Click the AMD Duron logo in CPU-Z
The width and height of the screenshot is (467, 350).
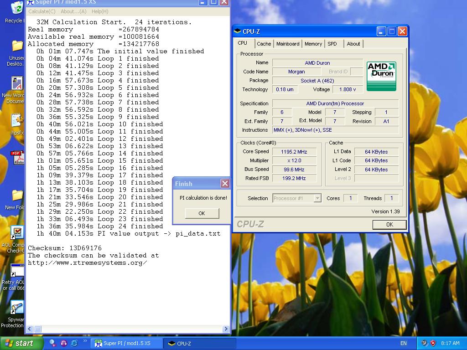[x=381, y=76]
